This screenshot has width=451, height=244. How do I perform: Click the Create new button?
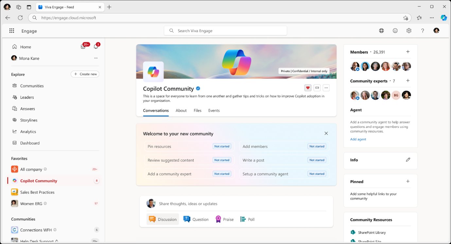[85, 74]
